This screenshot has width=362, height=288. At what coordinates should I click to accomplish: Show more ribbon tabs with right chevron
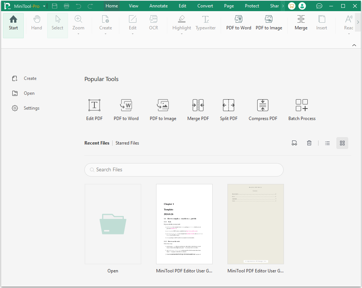tap(283, 6)
